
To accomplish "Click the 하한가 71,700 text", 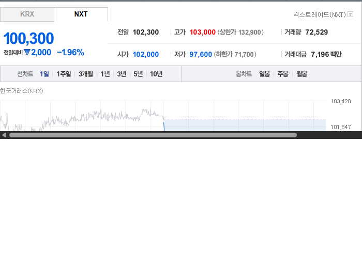I will (x=235, y=54).
